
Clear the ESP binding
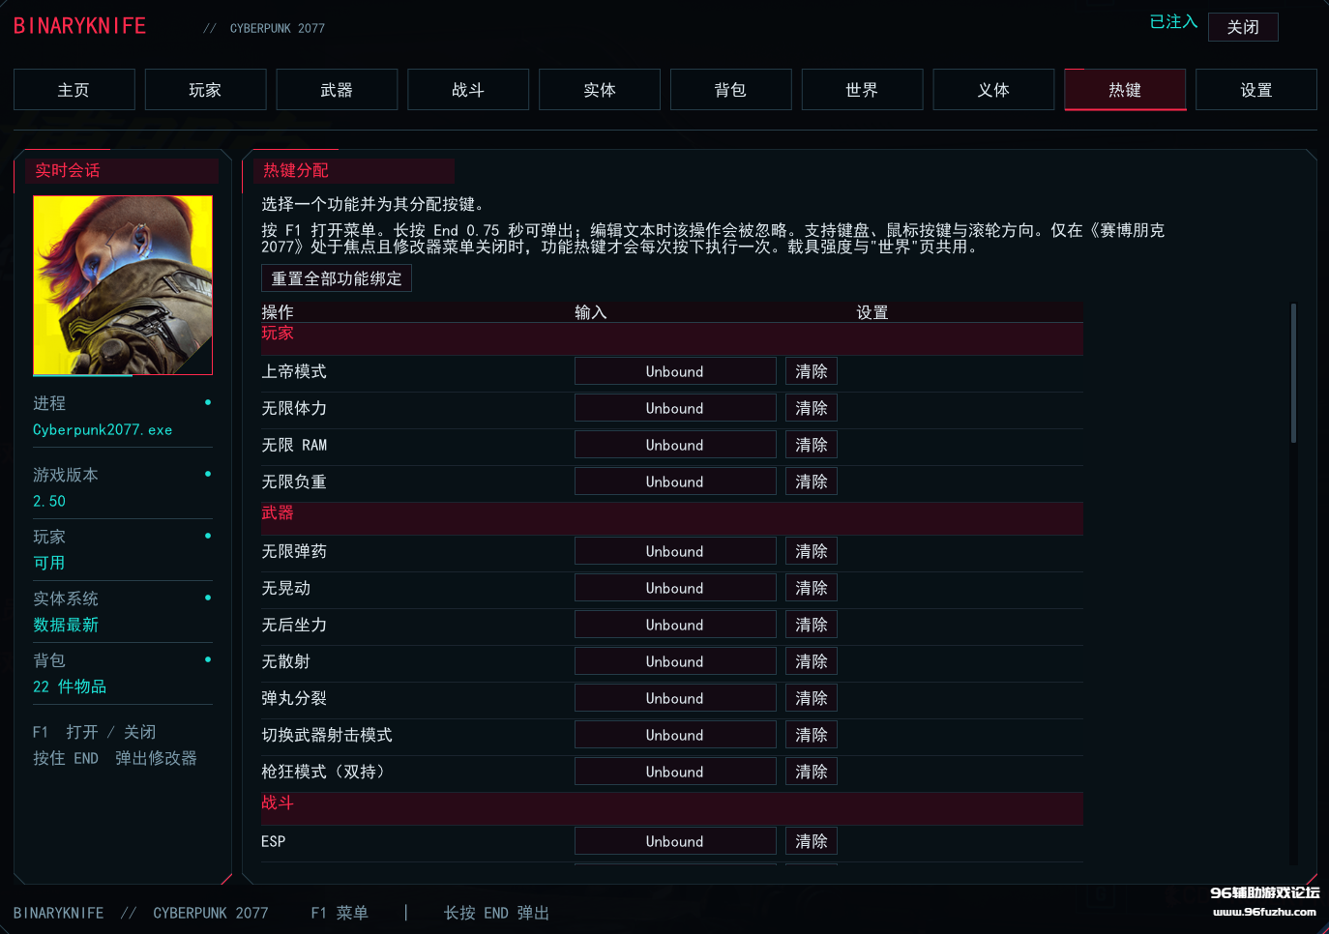click(x=812, y=841)
